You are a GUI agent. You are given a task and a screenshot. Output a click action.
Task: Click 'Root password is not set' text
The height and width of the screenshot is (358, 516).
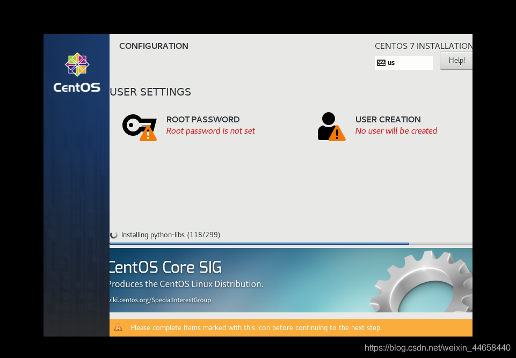(x=210, y=131)
